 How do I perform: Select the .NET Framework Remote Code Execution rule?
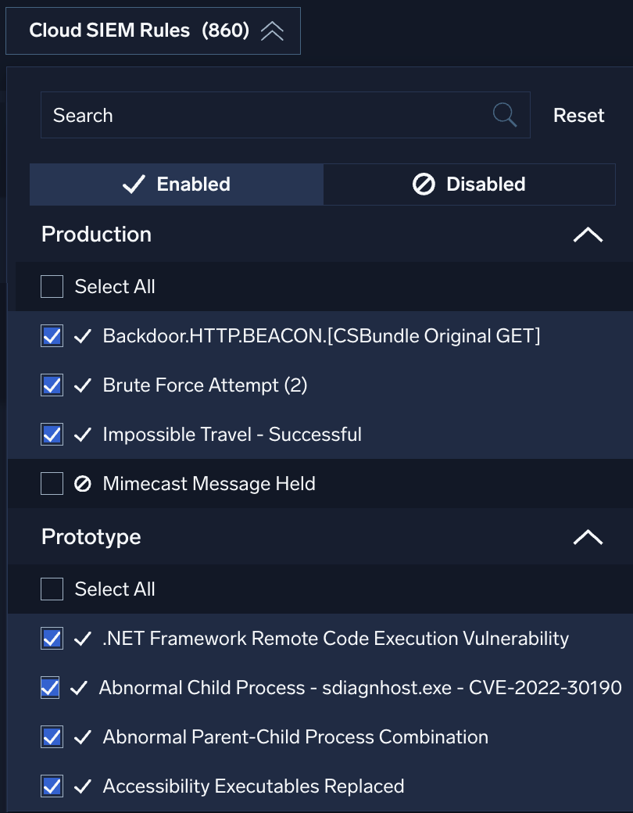click(51, 639)
